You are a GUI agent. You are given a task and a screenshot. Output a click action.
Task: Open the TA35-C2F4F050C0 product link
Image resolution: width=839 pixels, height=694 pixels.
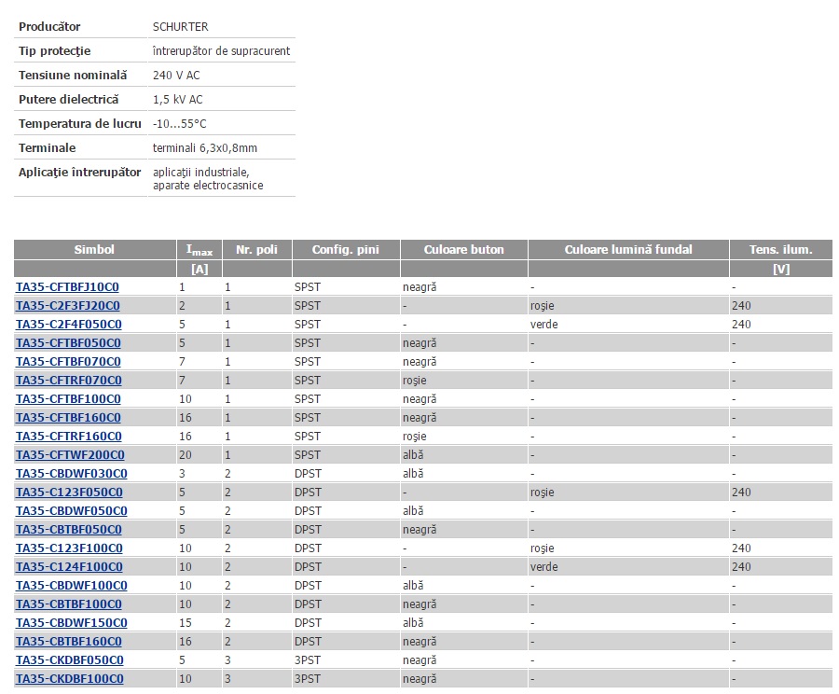pos(68,325)
